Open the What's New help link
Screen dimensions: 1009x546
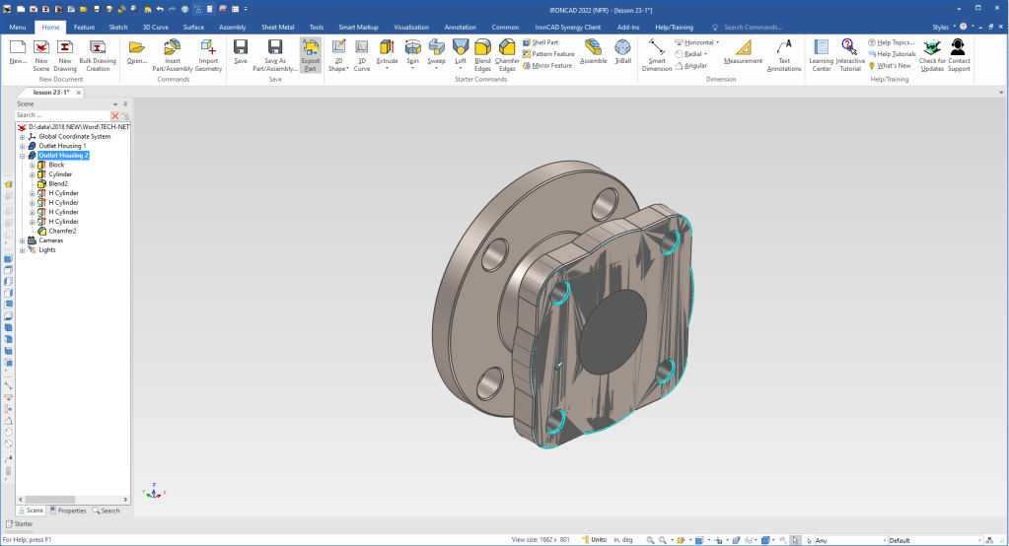coord(893,65)
